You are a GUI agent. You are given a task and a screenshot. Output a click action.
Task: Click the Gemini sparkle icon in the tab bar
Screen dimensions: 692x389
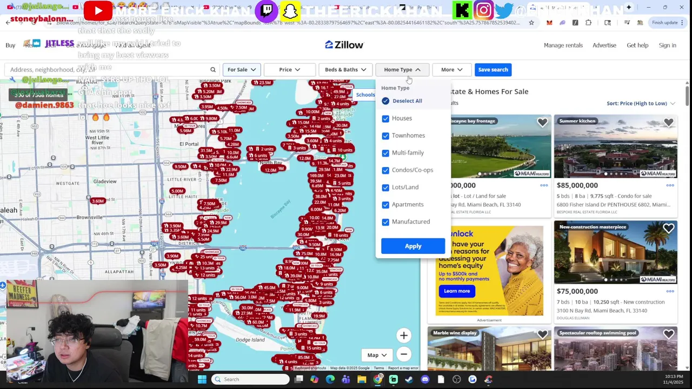point(629,8)
